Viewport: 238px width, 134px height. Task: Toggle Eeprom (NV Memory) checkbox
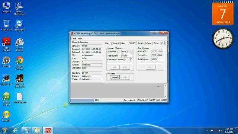click(131, 60)
